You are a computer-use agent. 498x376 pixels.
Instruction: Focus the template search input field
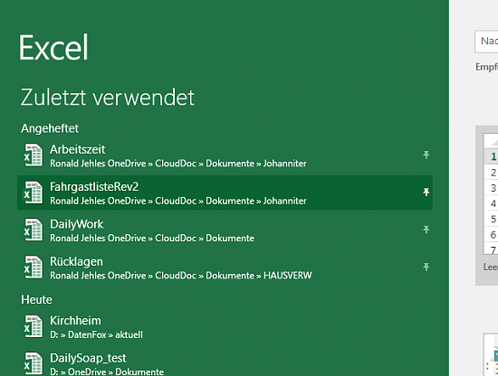click(x=486, y=42)
